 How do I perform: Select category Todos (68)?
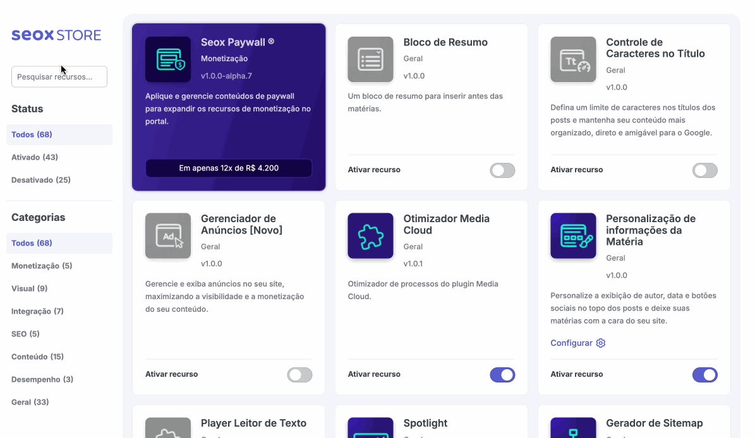point(59,243)
